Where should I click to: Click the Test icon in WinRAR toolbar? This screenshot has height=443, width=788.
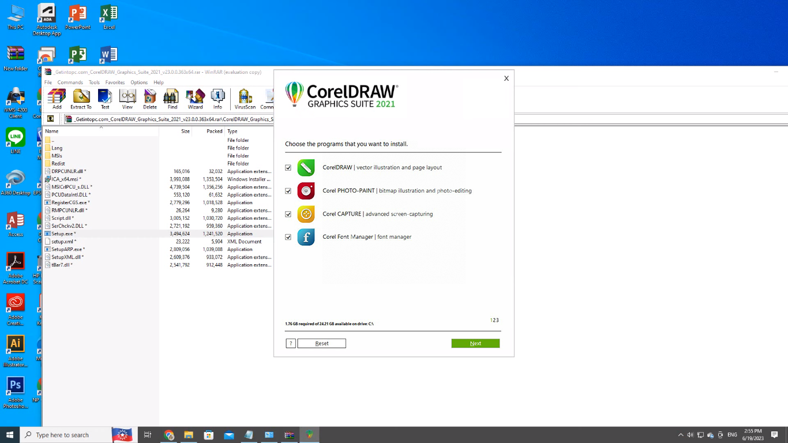(x=105, y=99)
